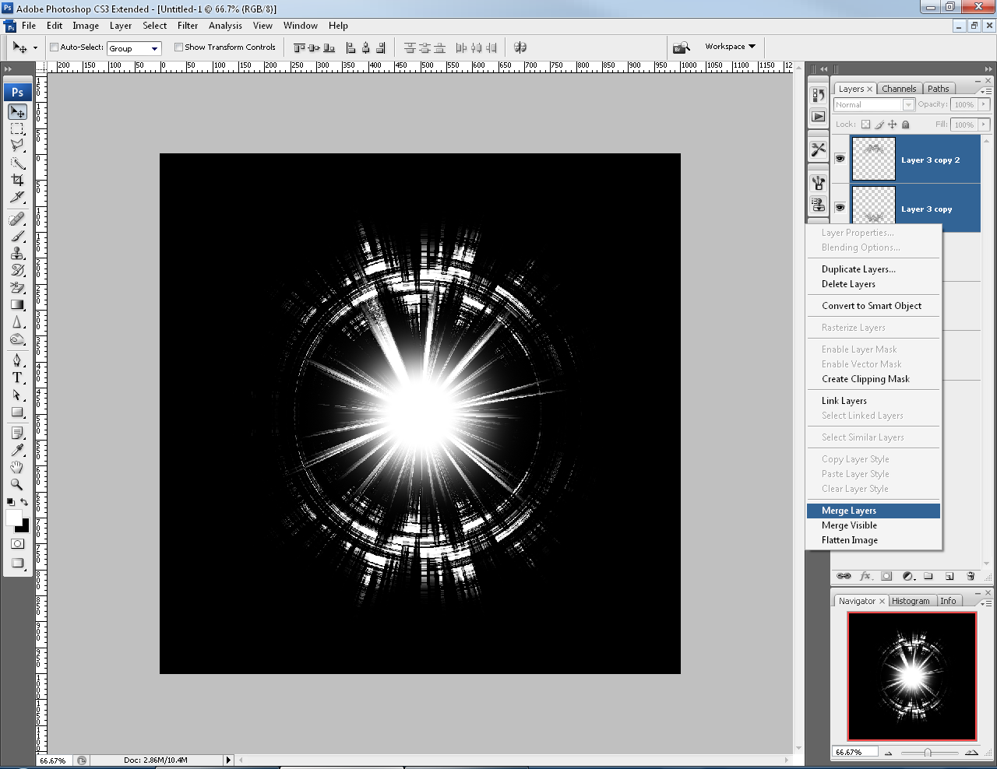Select the Clone Stamp tool

pos(18,251)
